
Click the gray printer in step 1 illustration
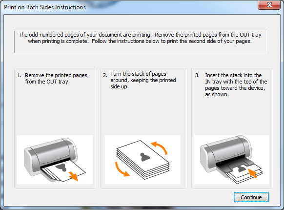51,156
